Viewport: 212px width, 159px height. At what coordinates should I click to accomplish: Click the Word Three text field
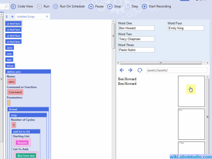pos(137,50)
